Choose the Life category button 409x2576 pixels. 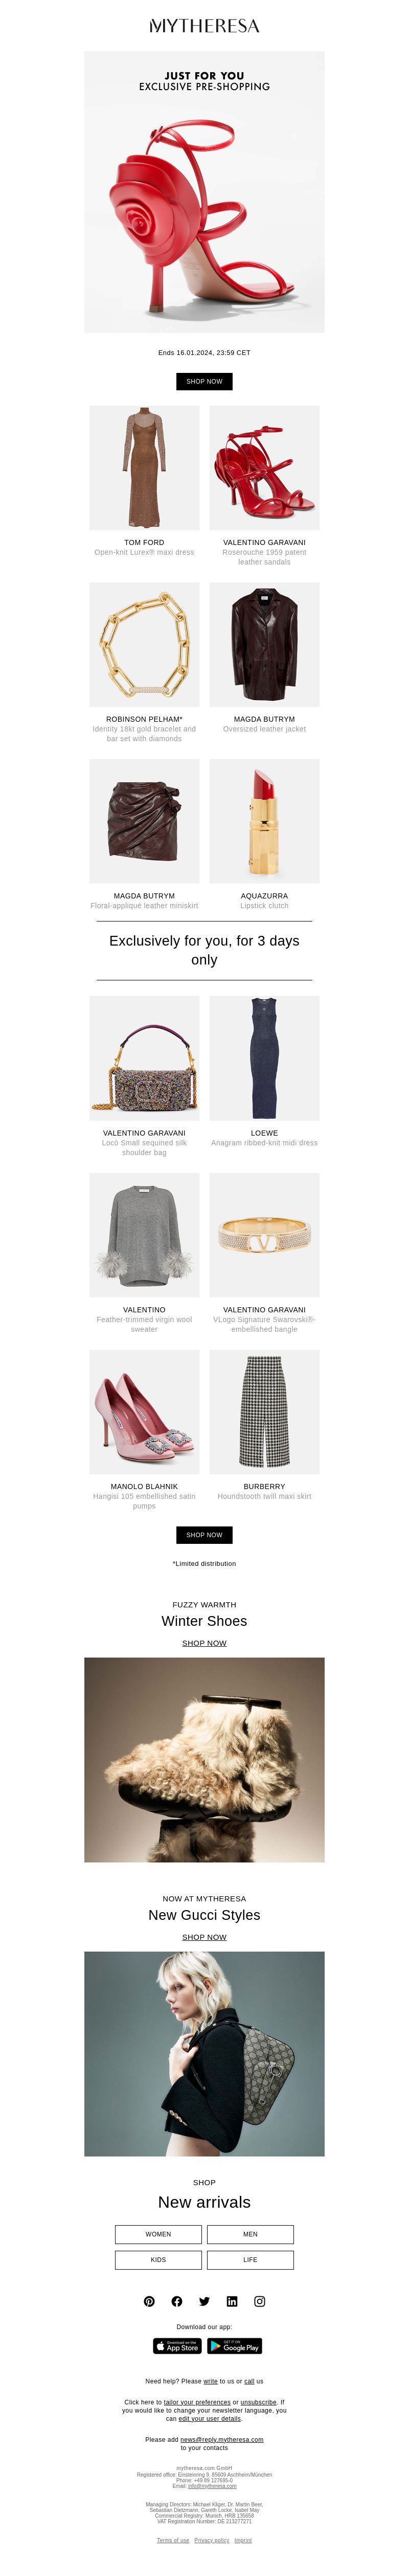pos(251,2260)
